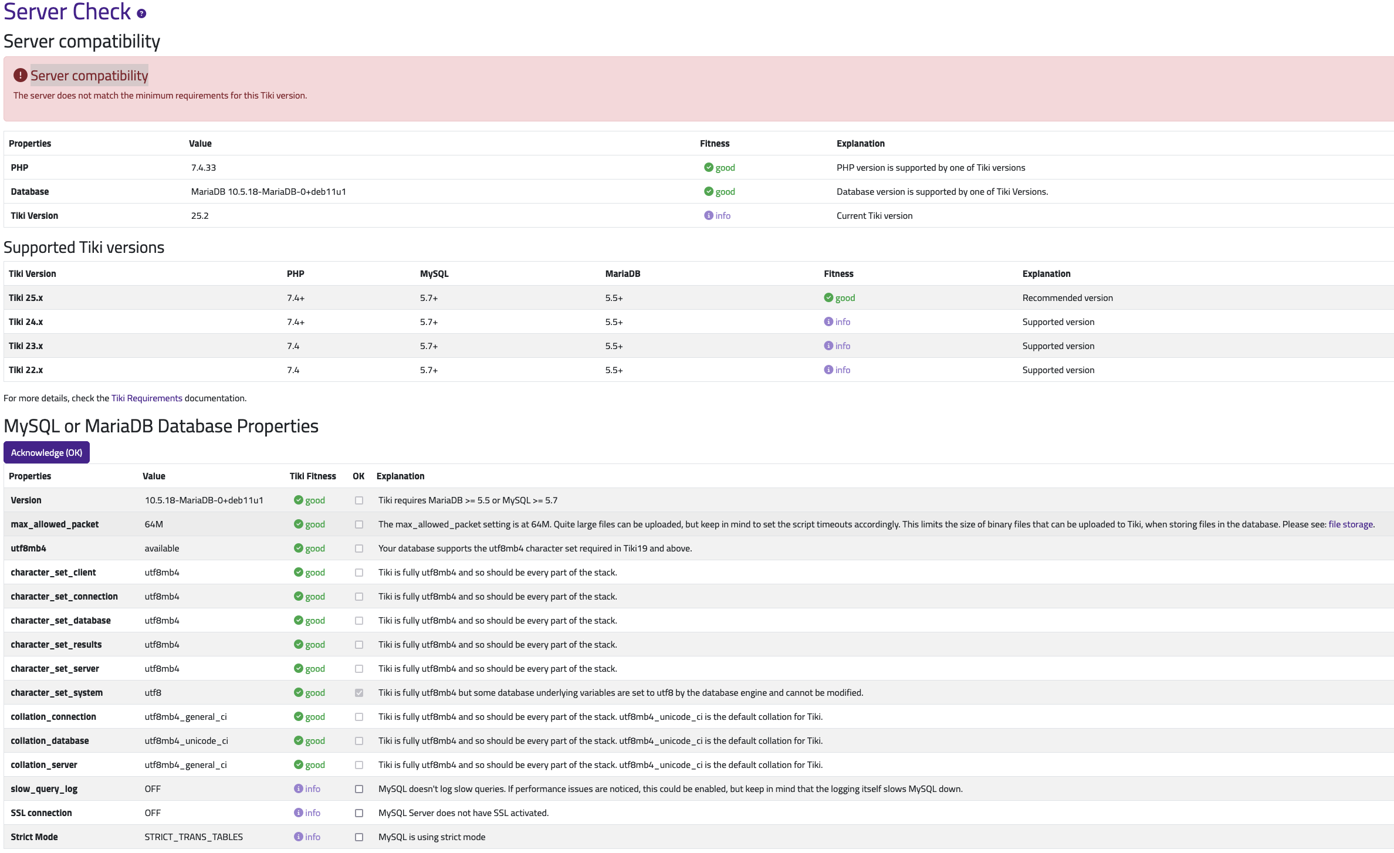Screen dimensions: 1394x853
Task: Click the info icon for slow_query_log
Action: pyautogui.click(x=299, y=788)
